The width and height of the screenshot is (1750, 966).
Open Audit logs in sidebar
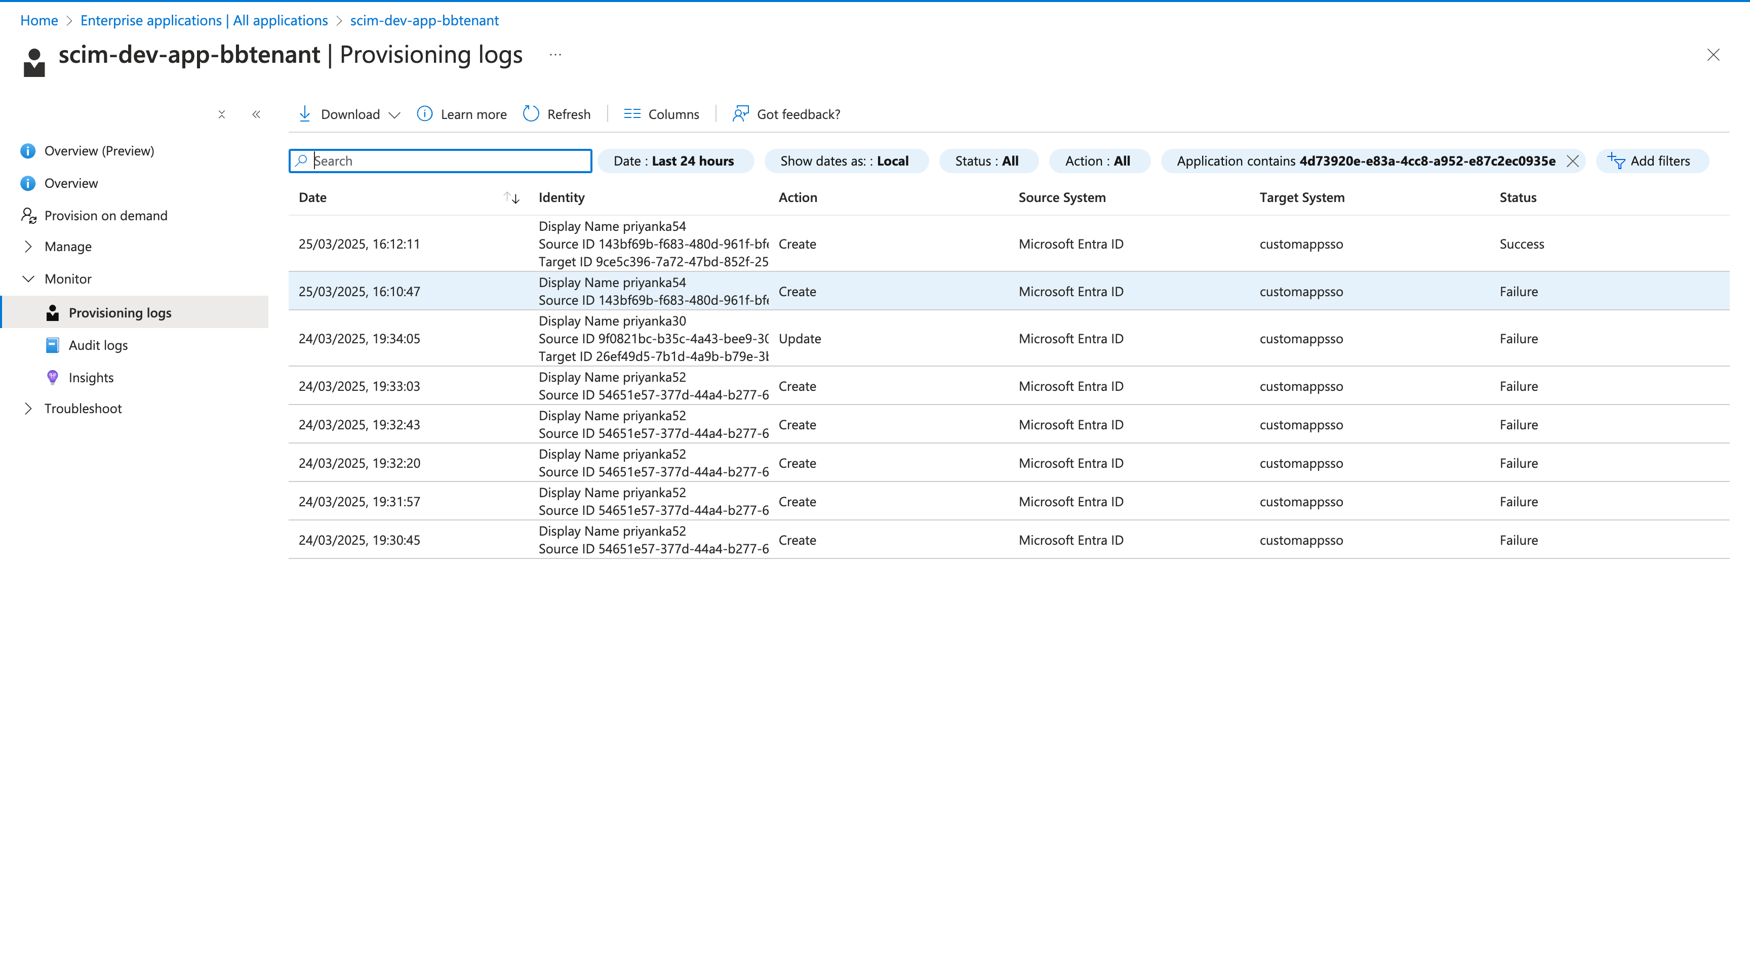click(x=99, y=345)
